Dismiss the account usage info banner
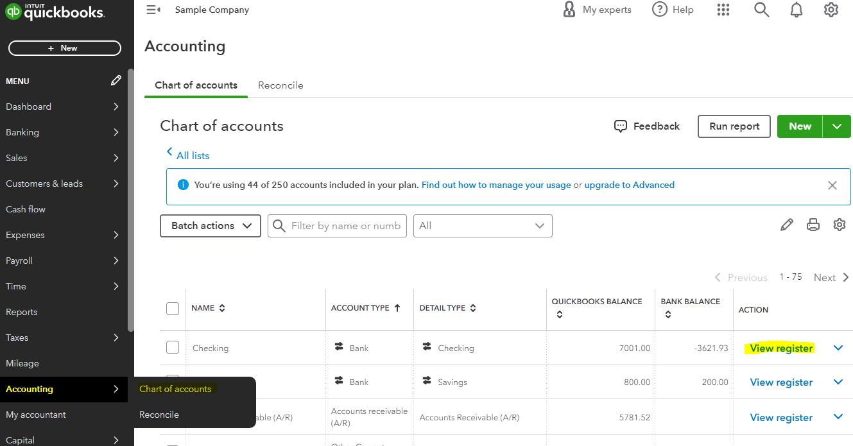The width and height of the screenshot is (853, 446). 832,185
